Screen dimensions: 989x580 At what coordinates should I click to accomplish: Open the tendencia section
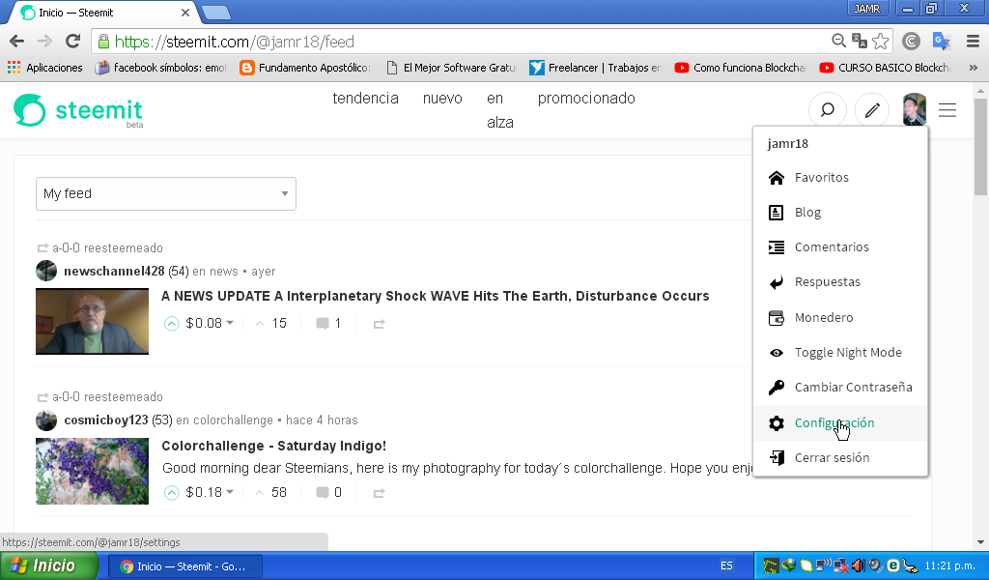click(366, 99)
